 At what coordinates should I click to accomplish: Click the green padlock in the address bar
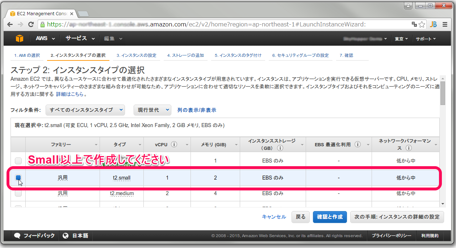(43, 25)
